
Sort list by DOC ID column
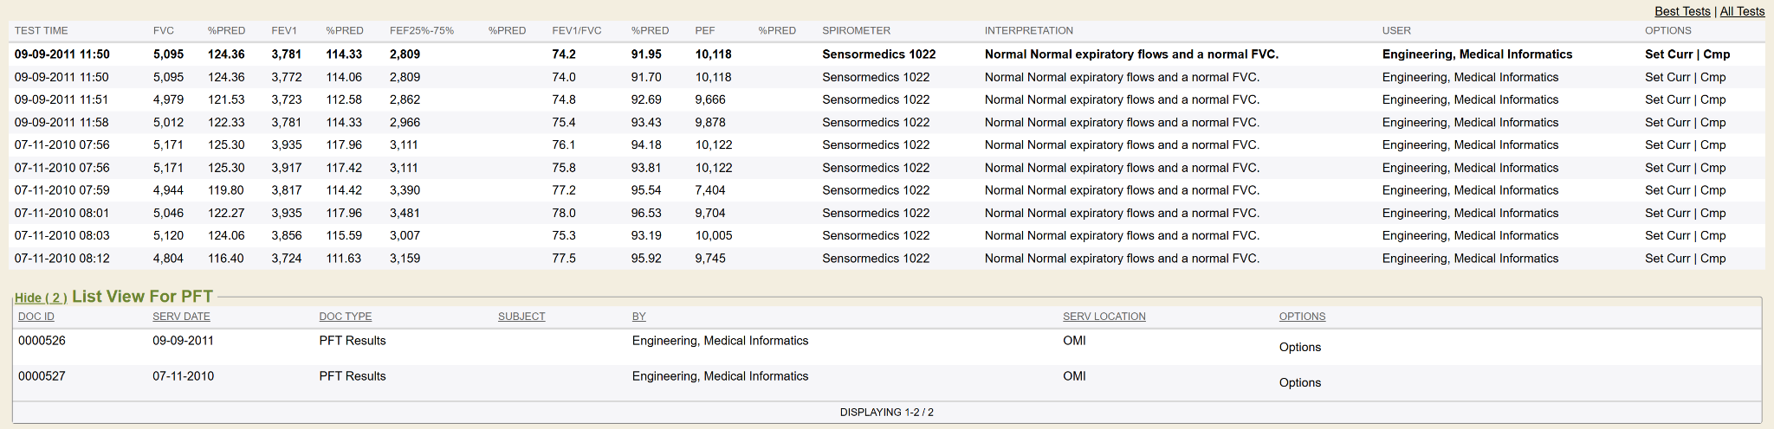point(36,317)
